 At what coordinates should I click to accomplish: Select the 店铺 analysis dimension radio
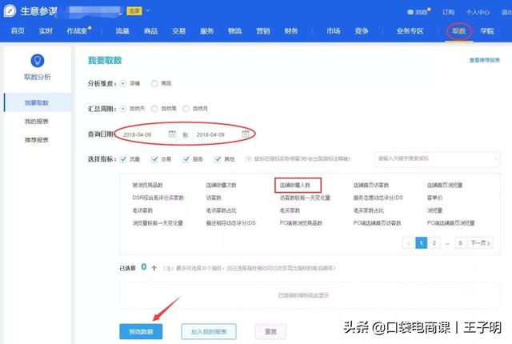click(123, 83)
